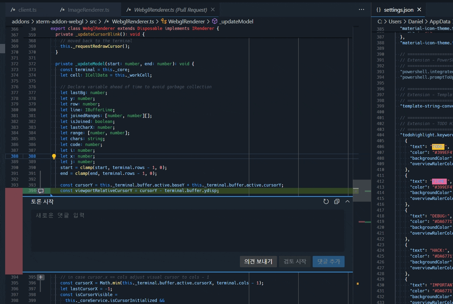Open comment thread in new editor icon
Screen dimensions: 453x304
[337, 201]
